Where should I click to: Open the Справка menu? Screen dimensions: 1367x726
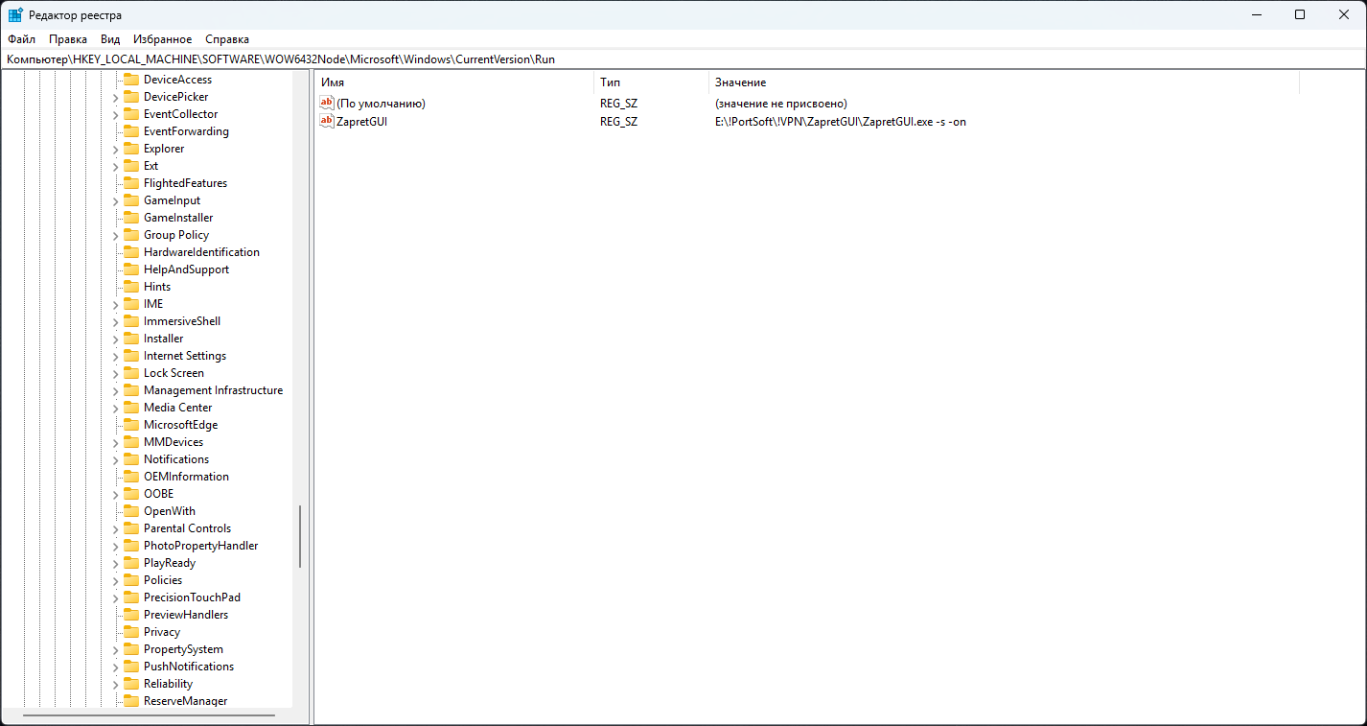(x=227, y=39)
